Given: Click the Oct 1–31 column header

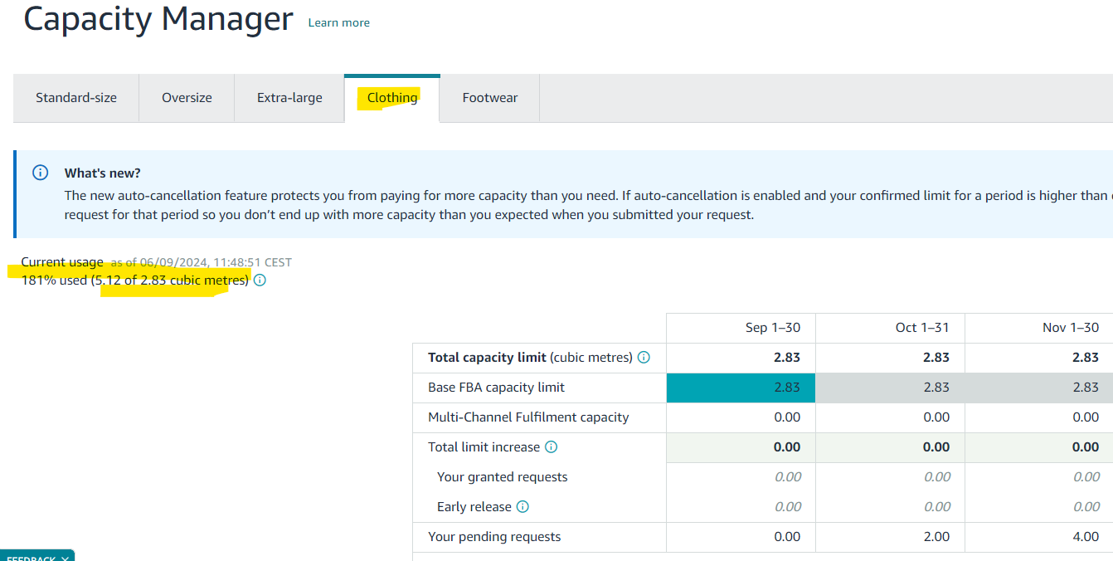Looking at the screenshot, I should pos(890,328).
